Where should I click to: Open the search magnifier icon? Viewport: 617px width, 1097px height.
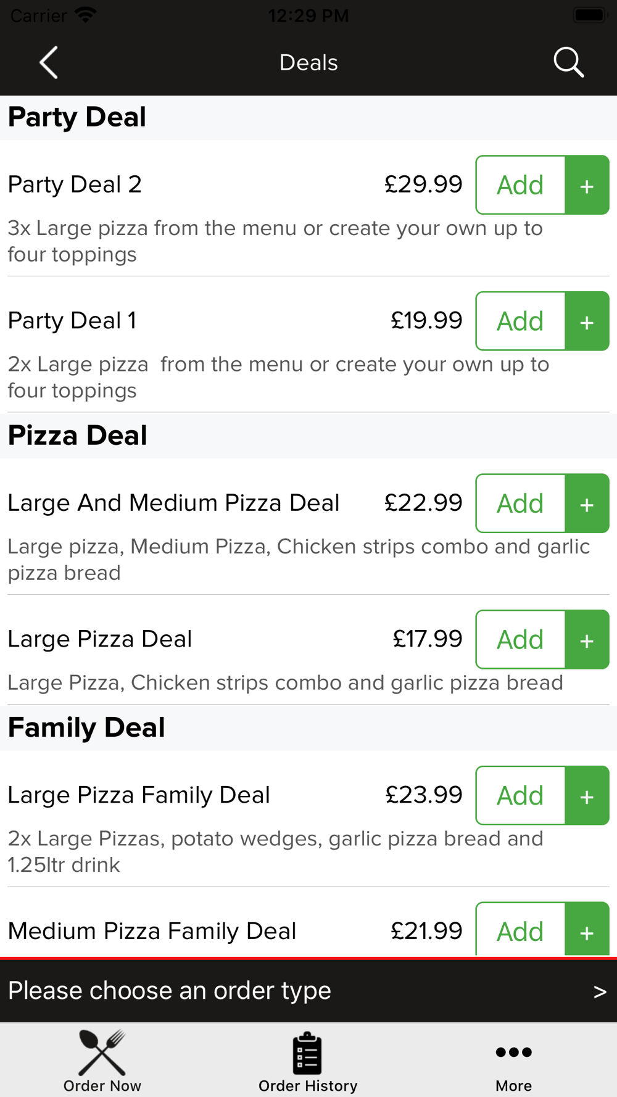click(x=568, y=62)
